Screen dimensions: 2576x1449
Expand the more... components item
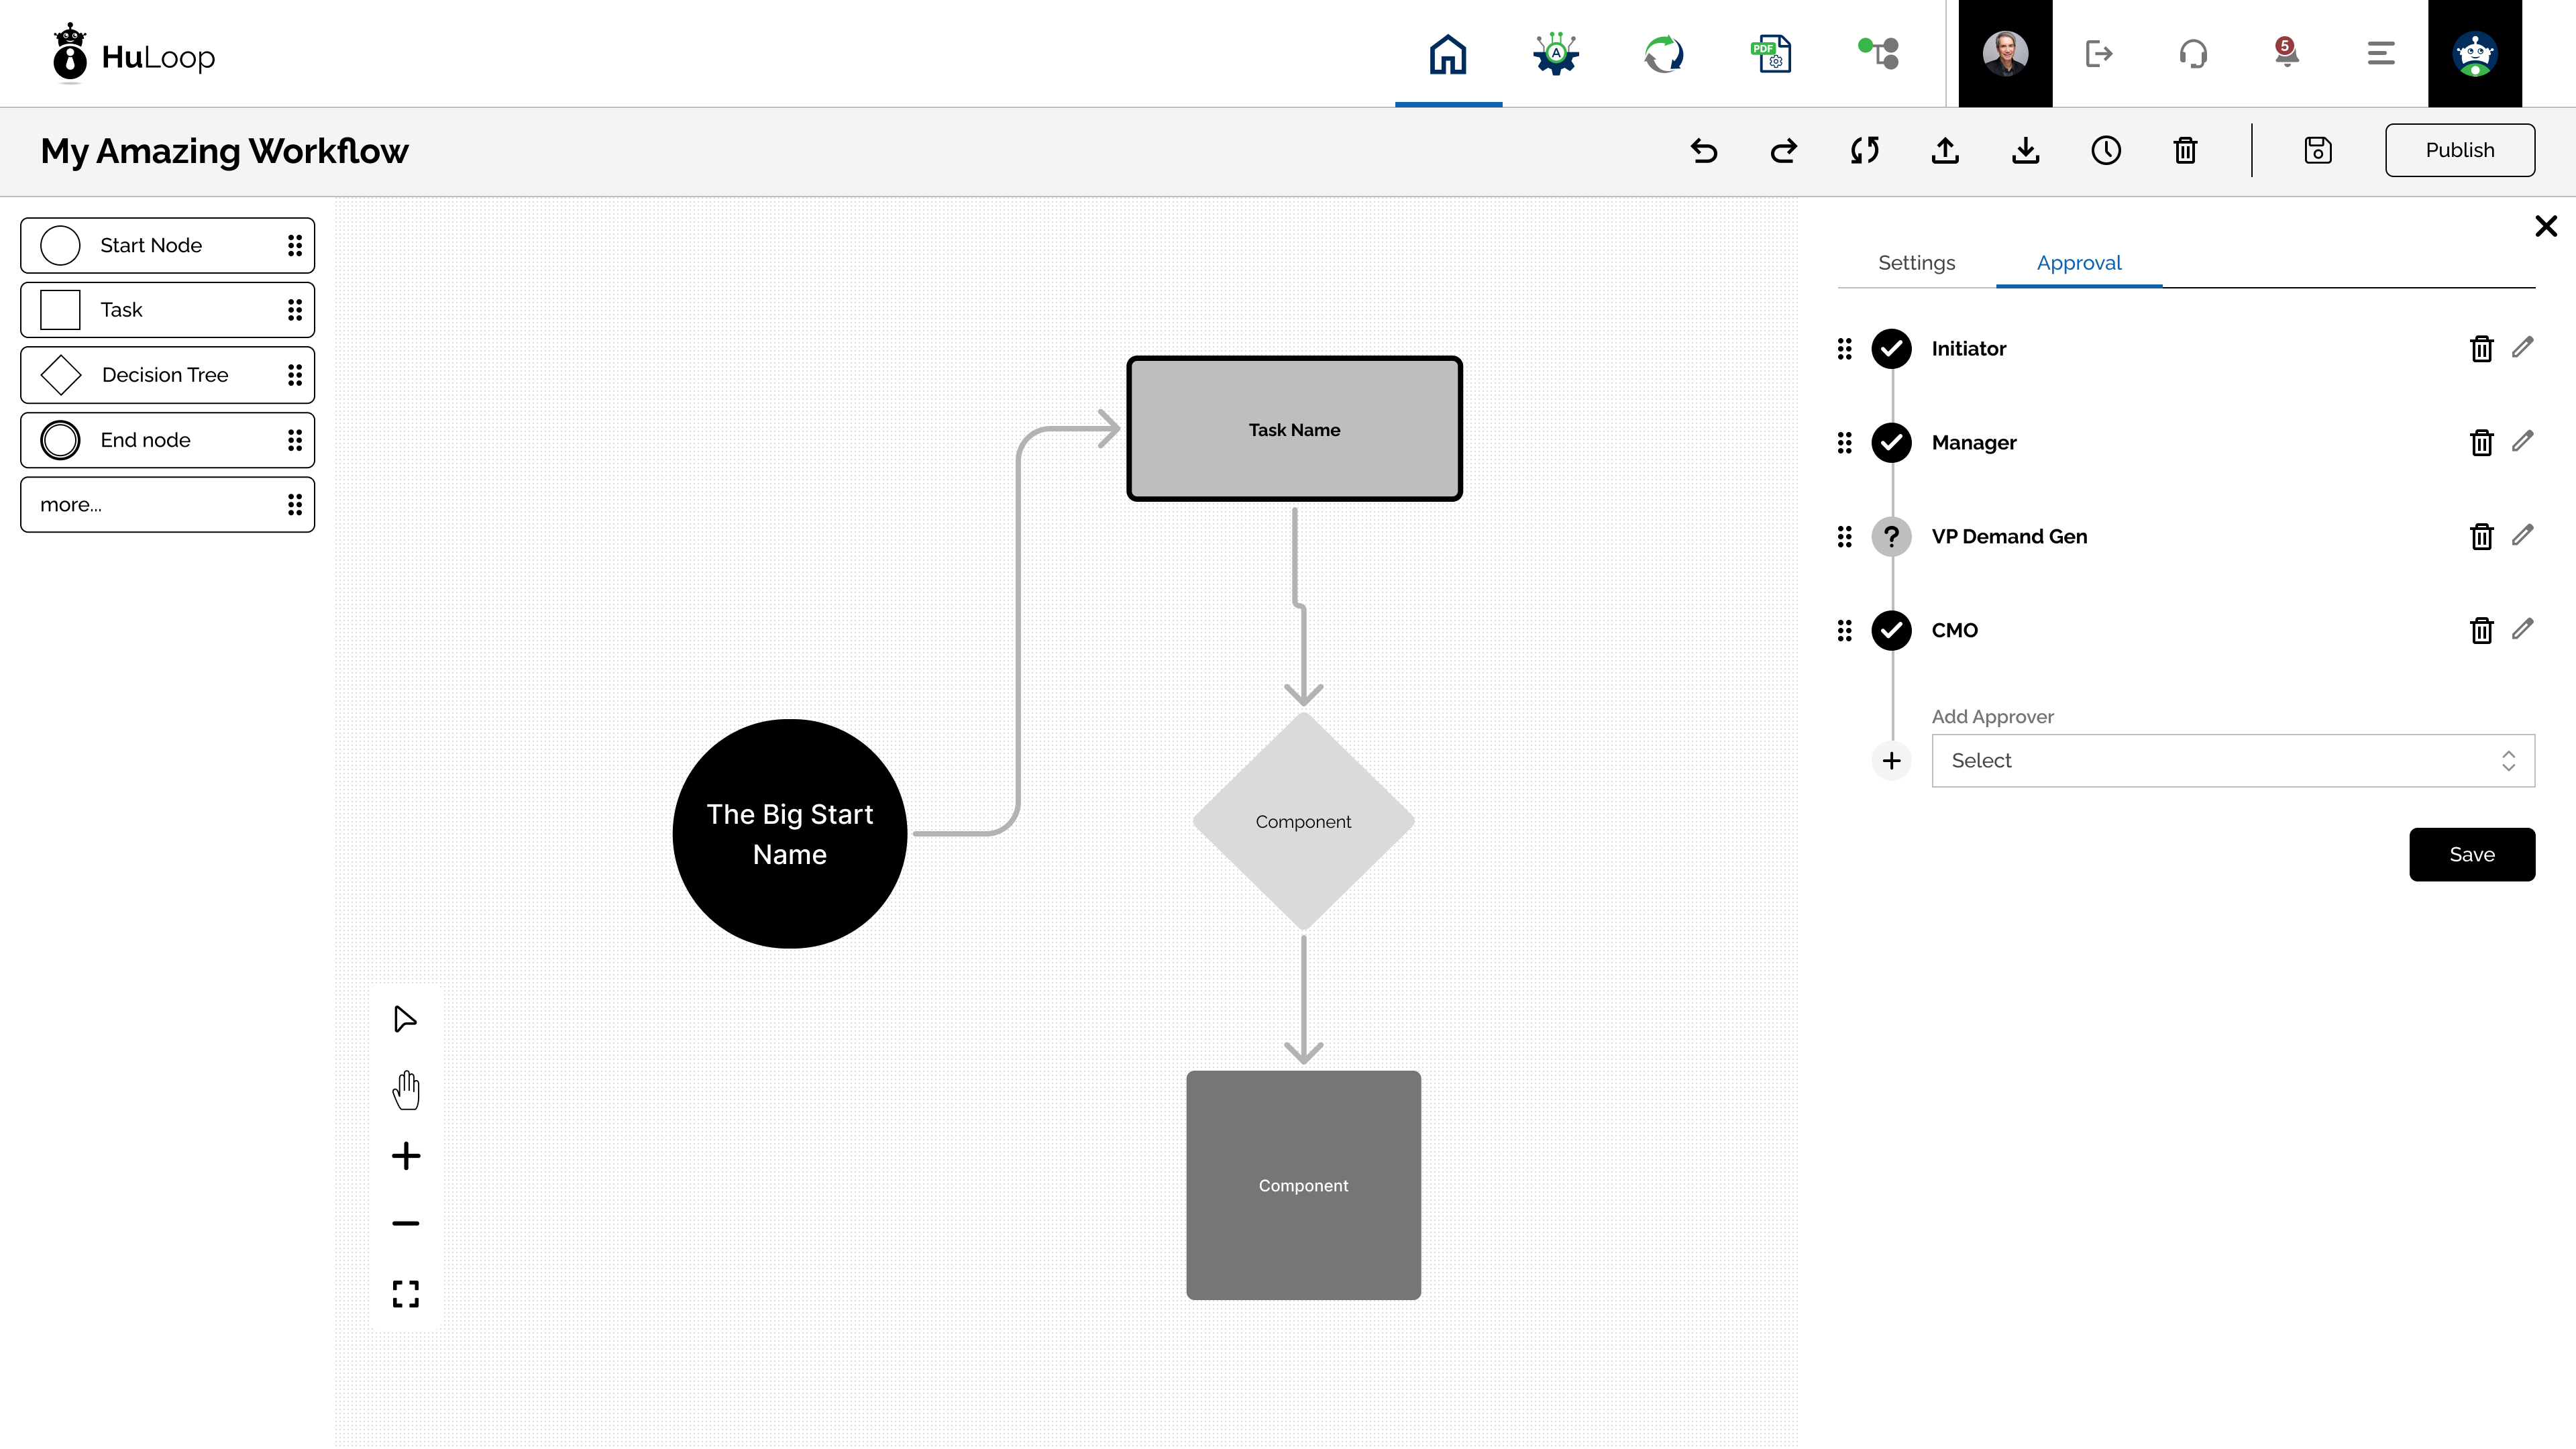coord(167,504)
